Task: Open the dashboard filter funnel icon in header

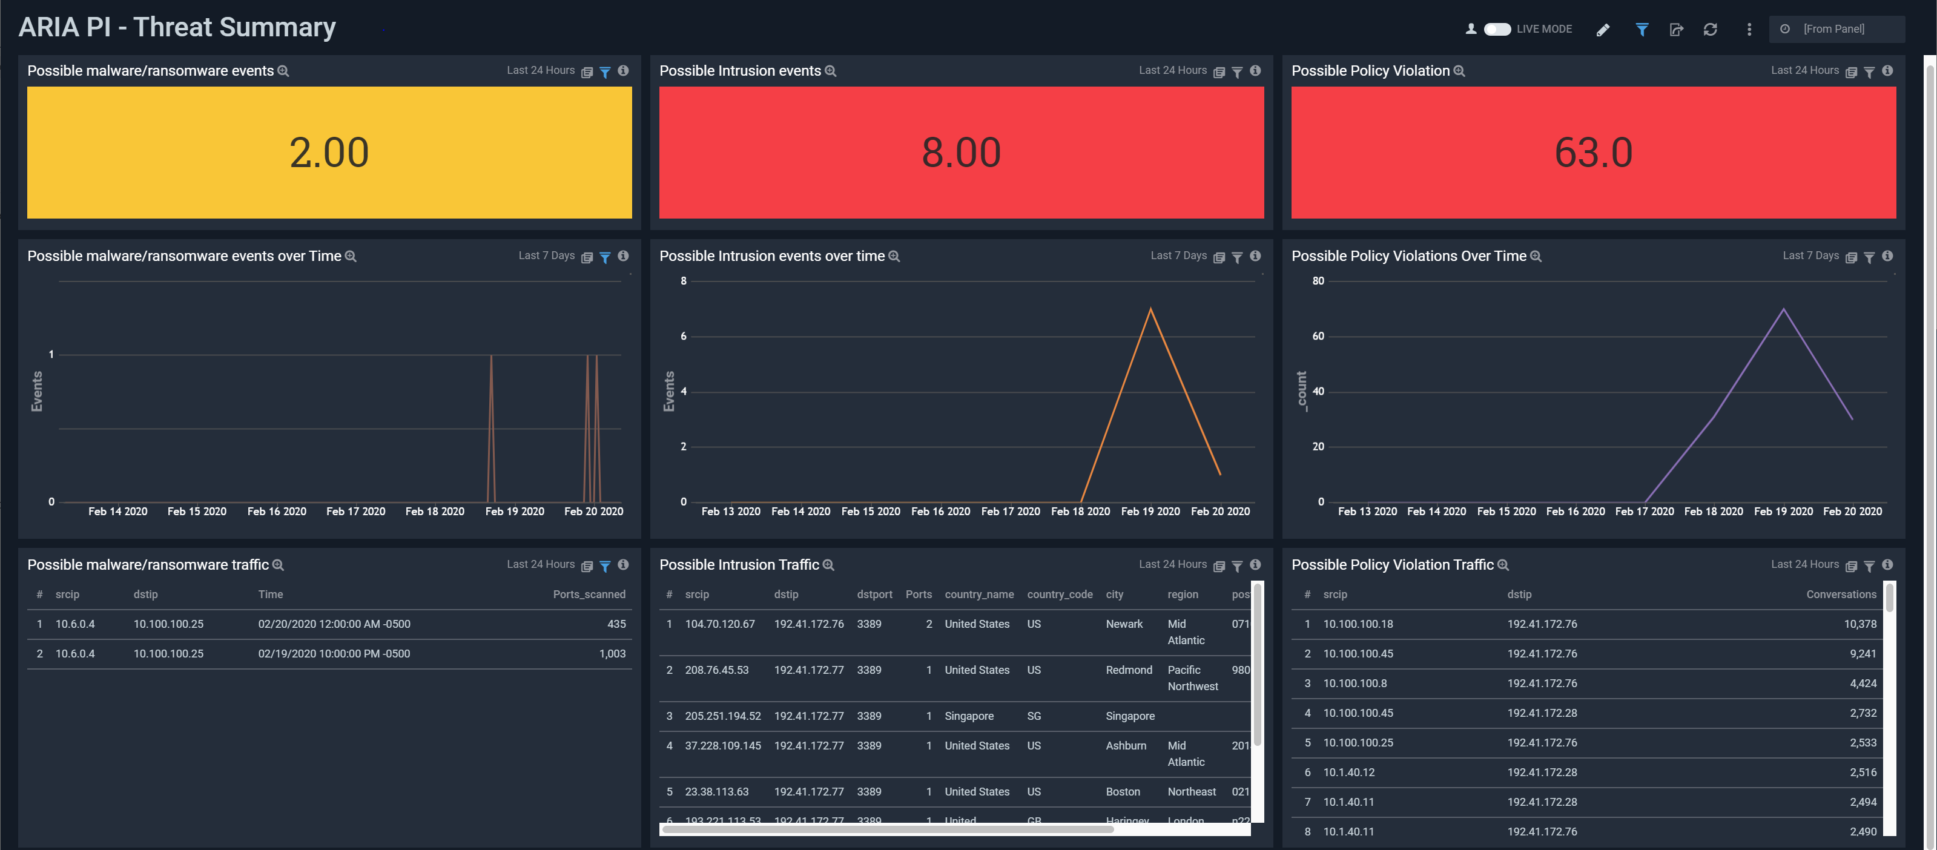Action: pyautogui.click(x=1642, y=29)
